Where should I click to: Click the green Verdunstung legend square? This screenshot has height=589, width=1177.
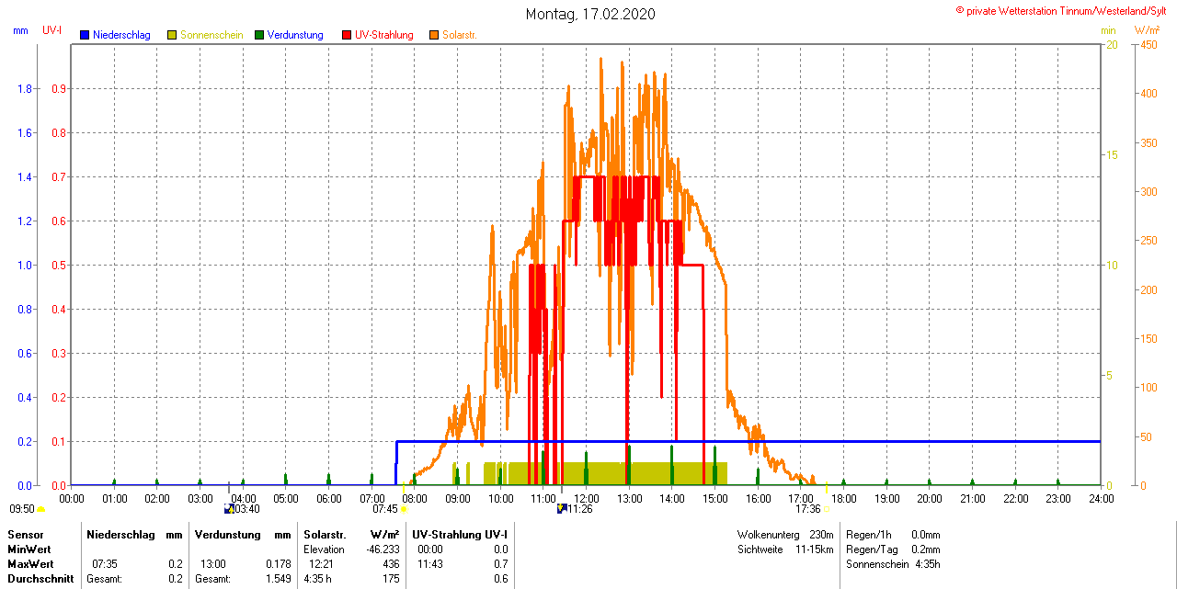point(259,35)
